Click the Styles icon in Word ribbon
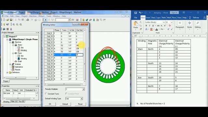 [189, 23]
